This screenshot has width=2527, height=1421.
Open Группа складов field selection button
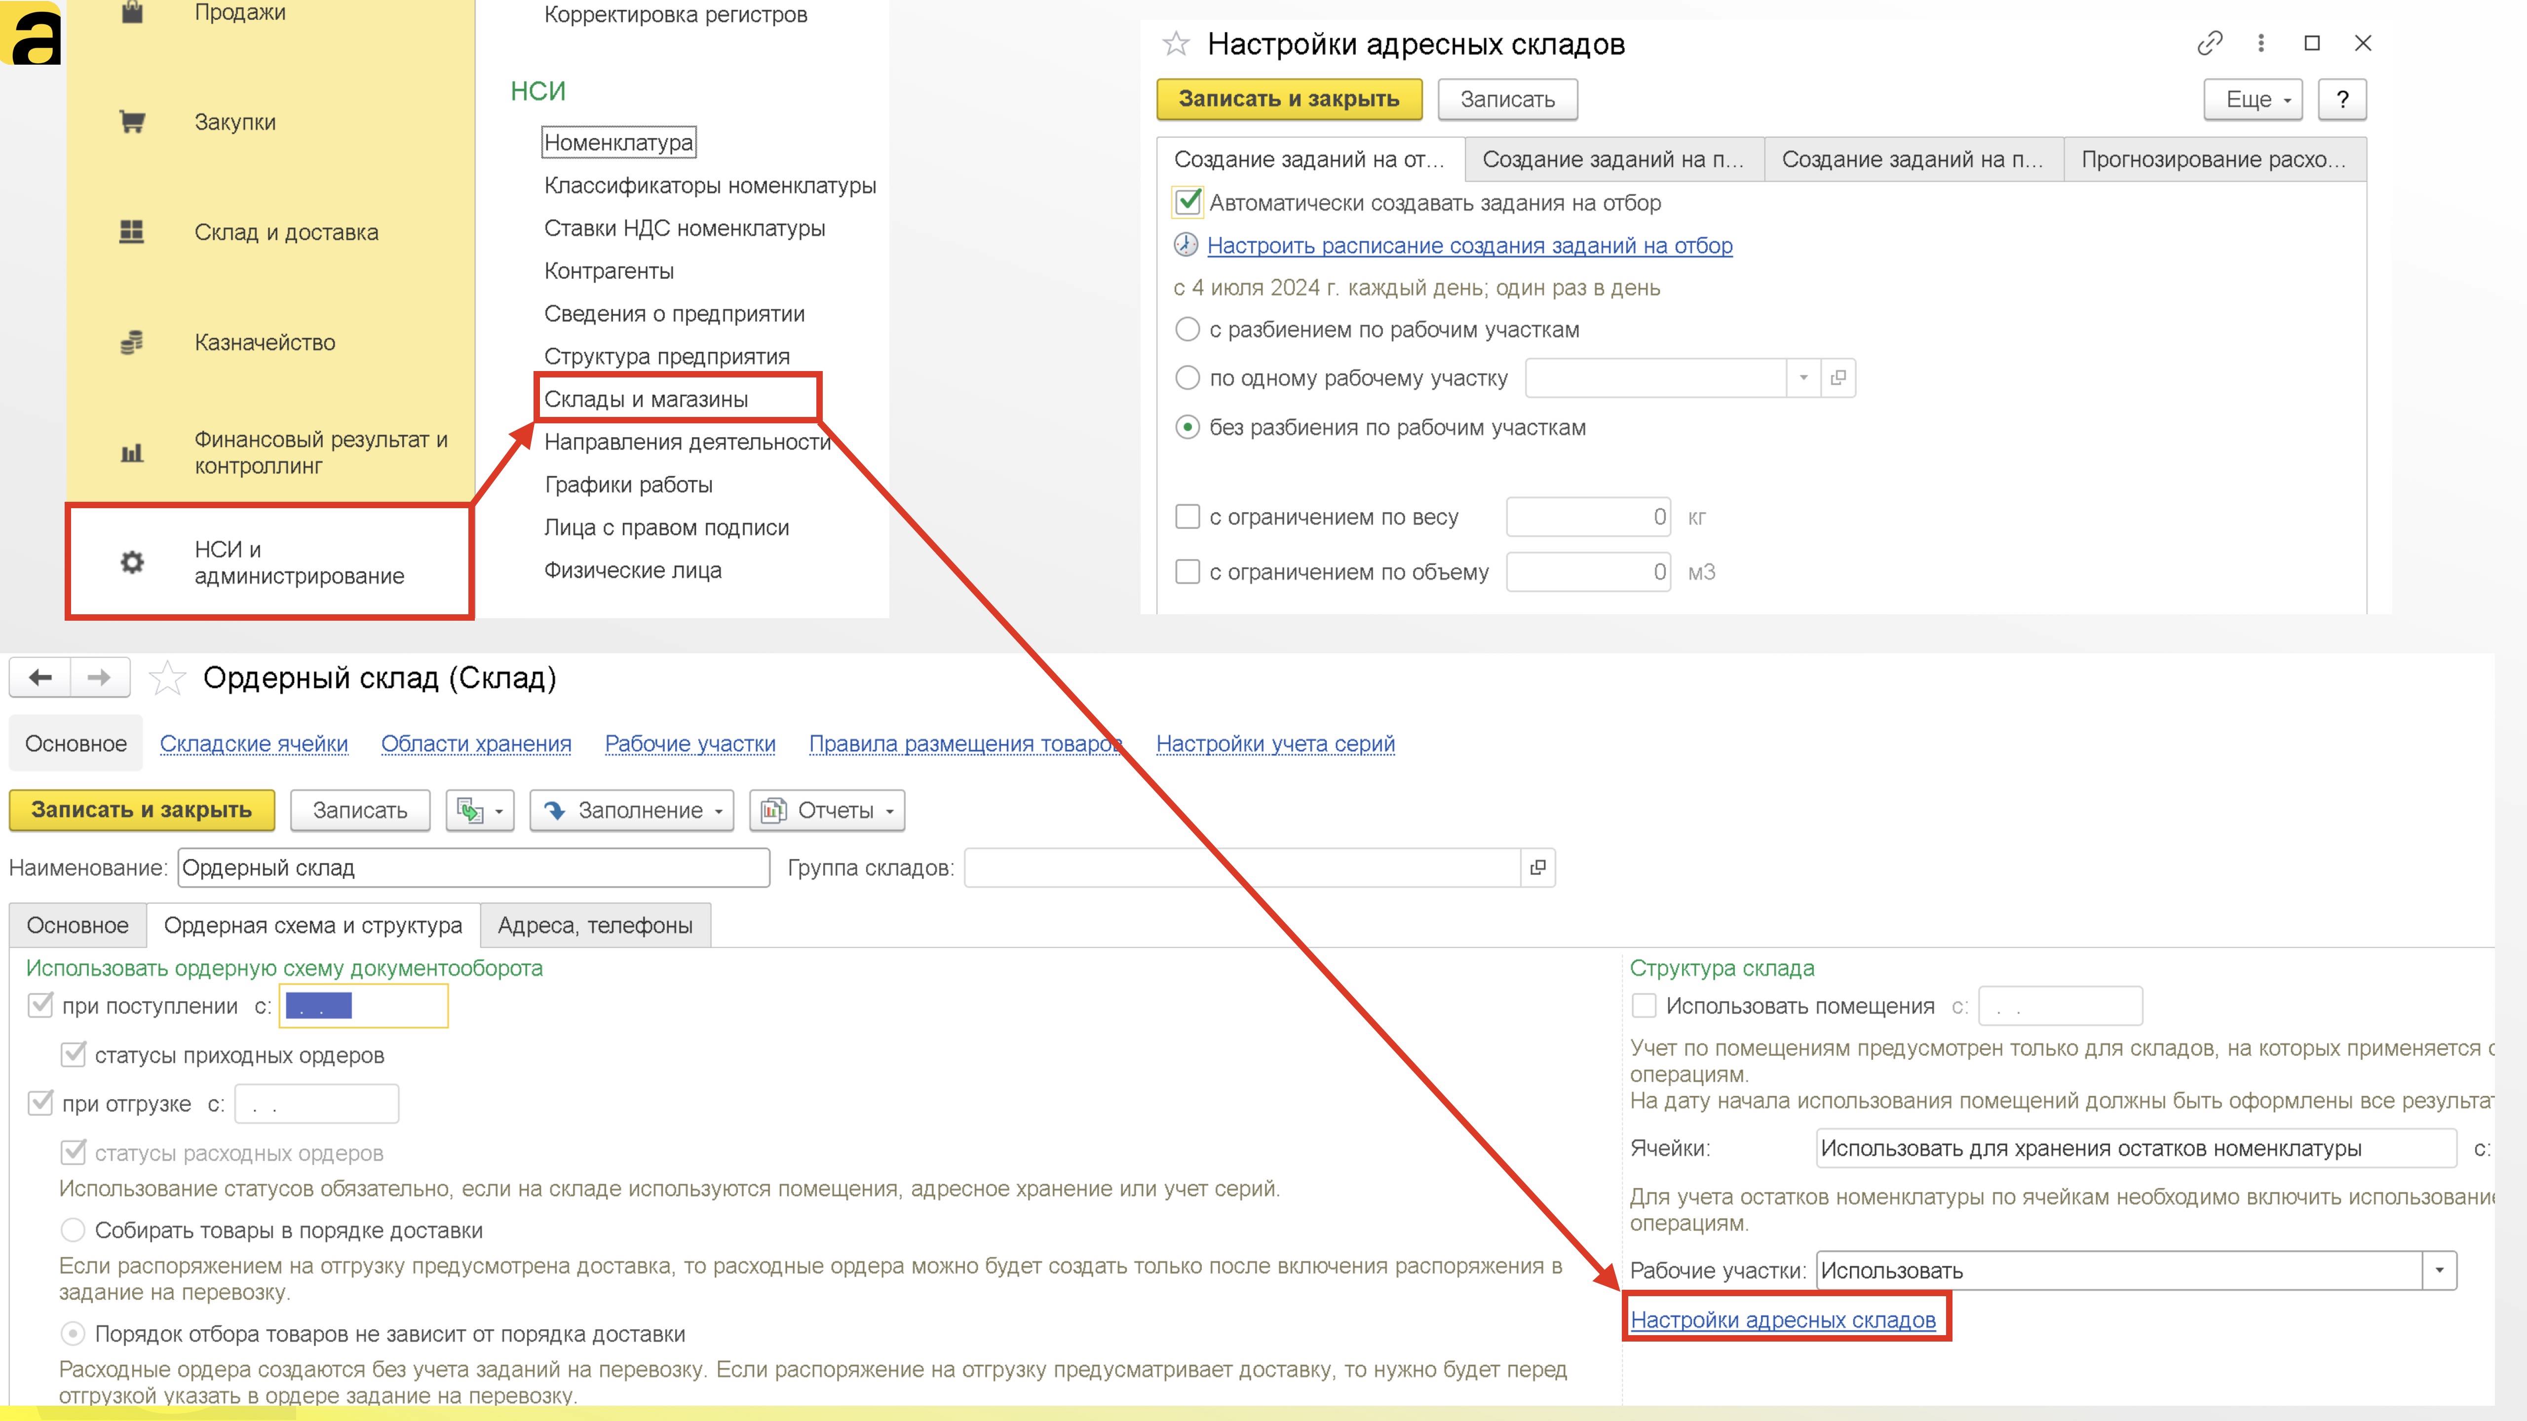[x=1537, y=868]
